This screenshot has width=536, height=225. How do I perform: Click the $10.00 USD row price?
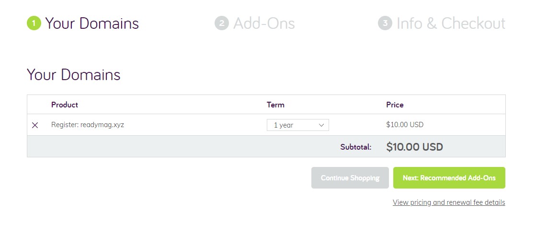[405, 125]
